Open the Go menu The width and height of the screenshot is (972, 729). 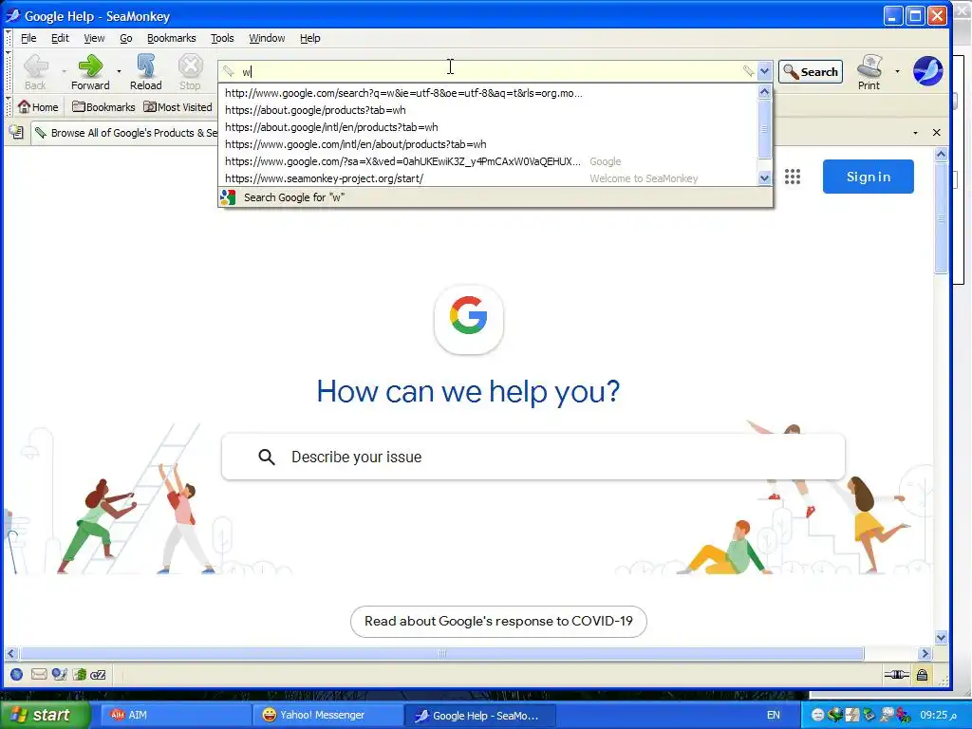coord(126,38)
